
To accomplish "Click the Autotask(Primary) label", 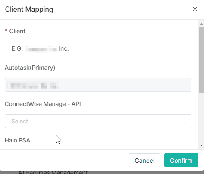I will (x=30, y=68).
